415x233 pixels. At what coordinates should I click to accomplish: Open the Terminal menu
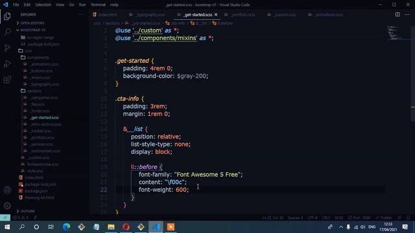tap(98, 5)
